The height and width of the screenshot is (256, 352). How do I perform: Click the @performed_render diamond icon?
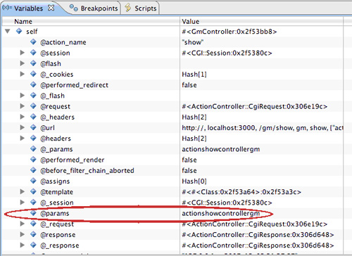33,160
